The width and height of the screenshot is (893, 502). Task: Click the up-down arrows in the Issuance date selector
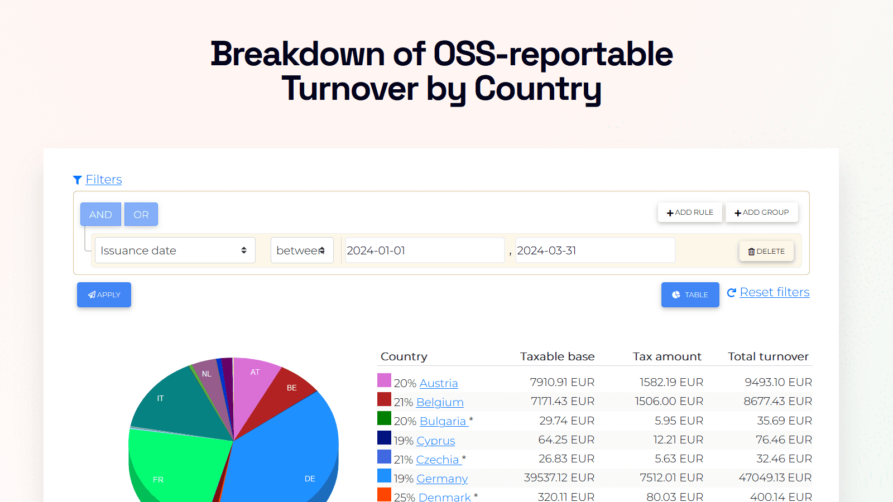tap(244, 250)
